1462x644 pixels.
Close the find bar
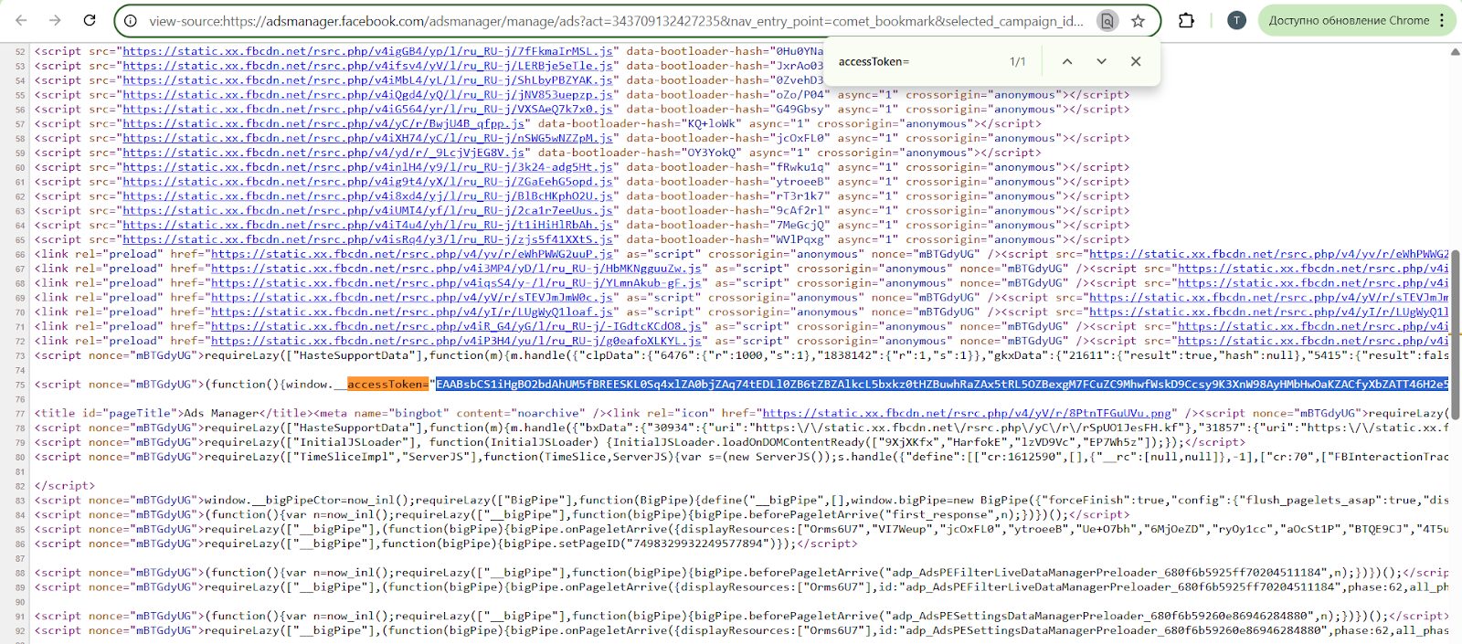pos(1136,61)
